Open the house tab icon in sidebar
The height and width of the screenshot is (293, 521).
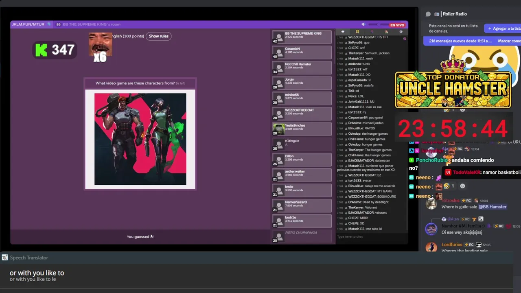pyautogui.click(x=386, y=32)
